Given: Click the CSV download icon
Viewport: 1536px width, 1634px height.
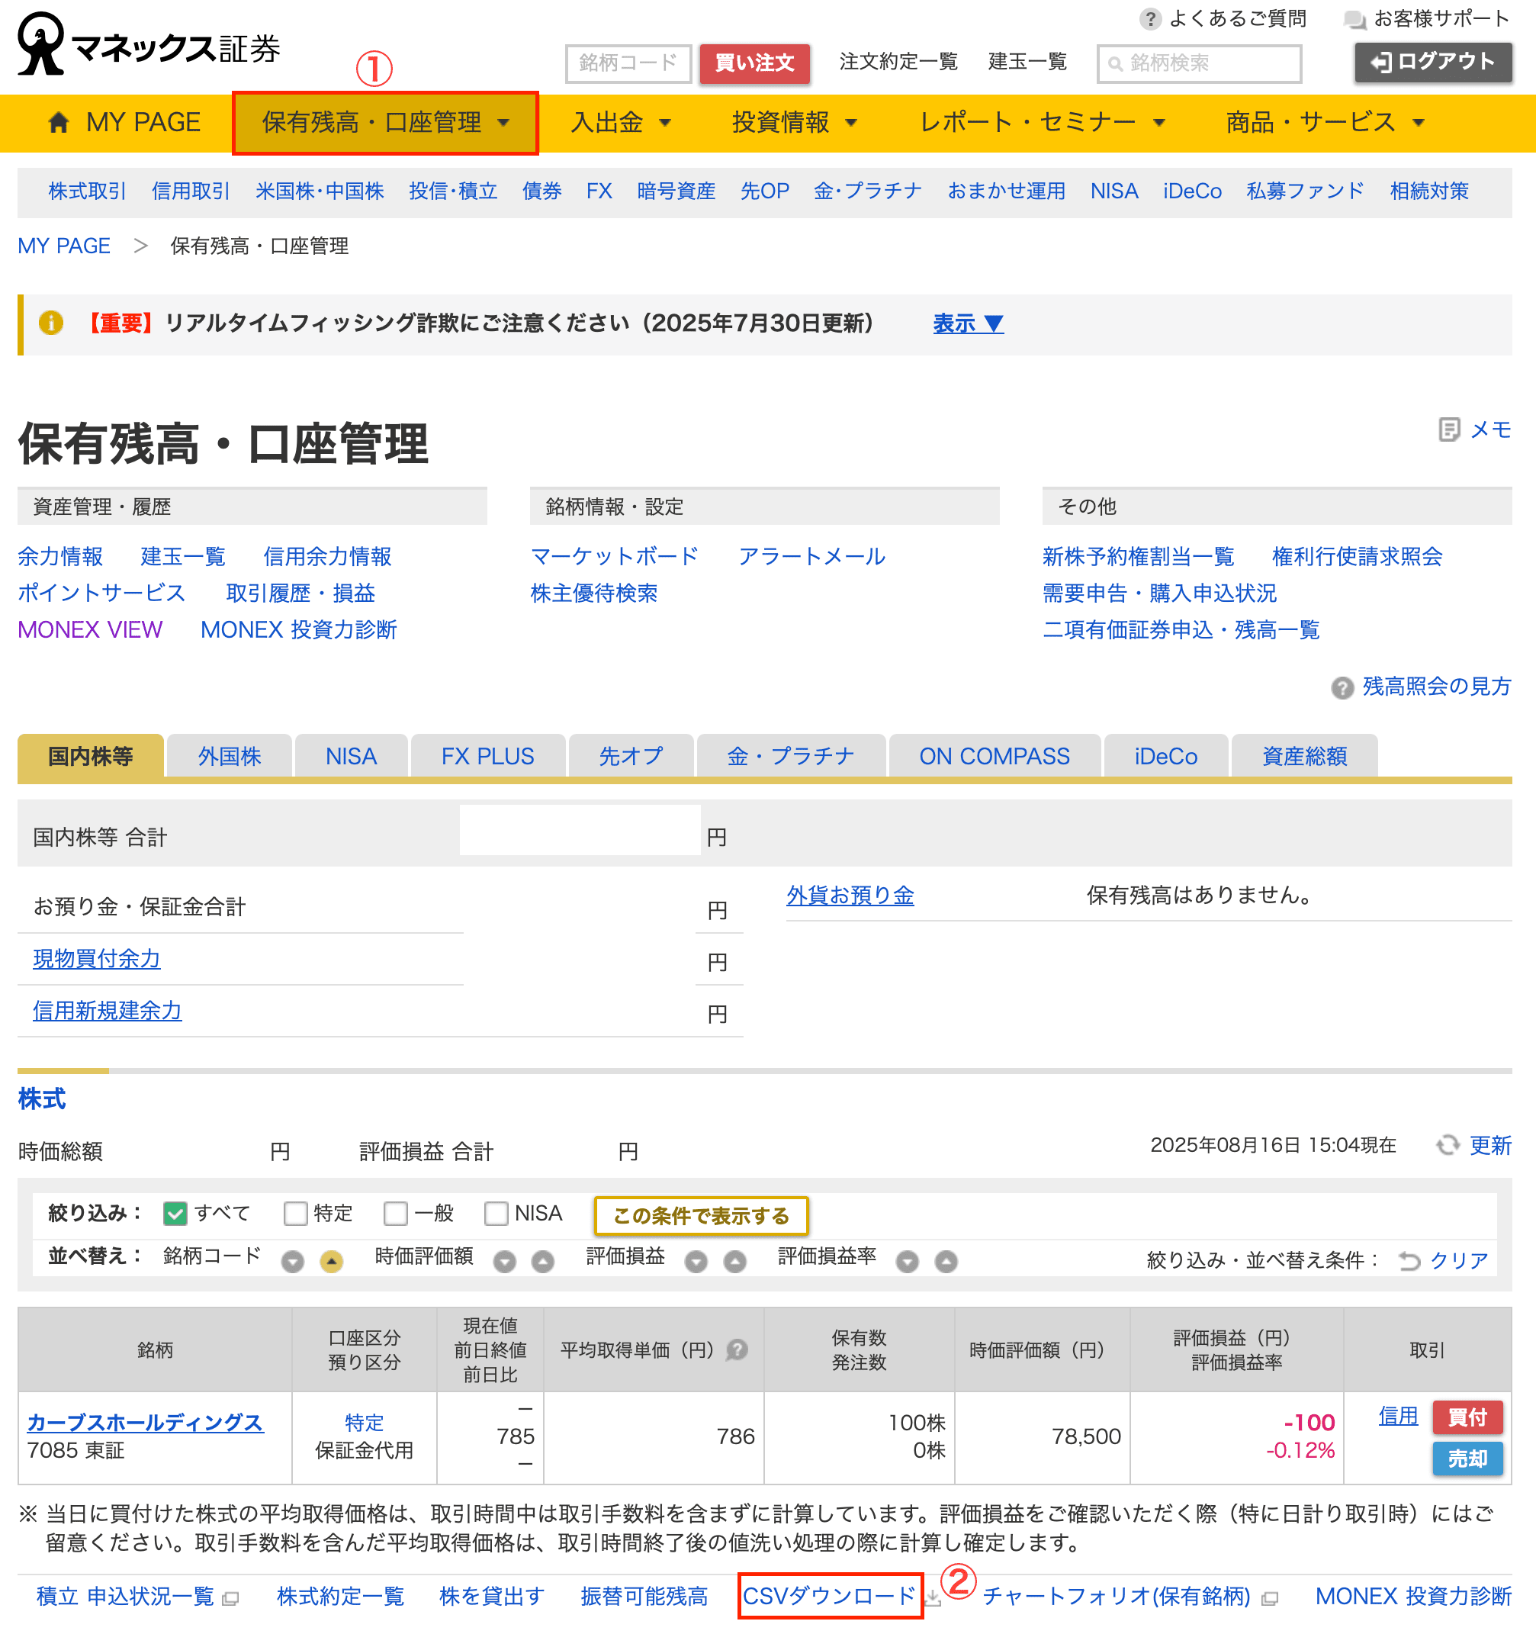Looking at the screenshot, I should pyautogui.click(x=933, y=1598).
